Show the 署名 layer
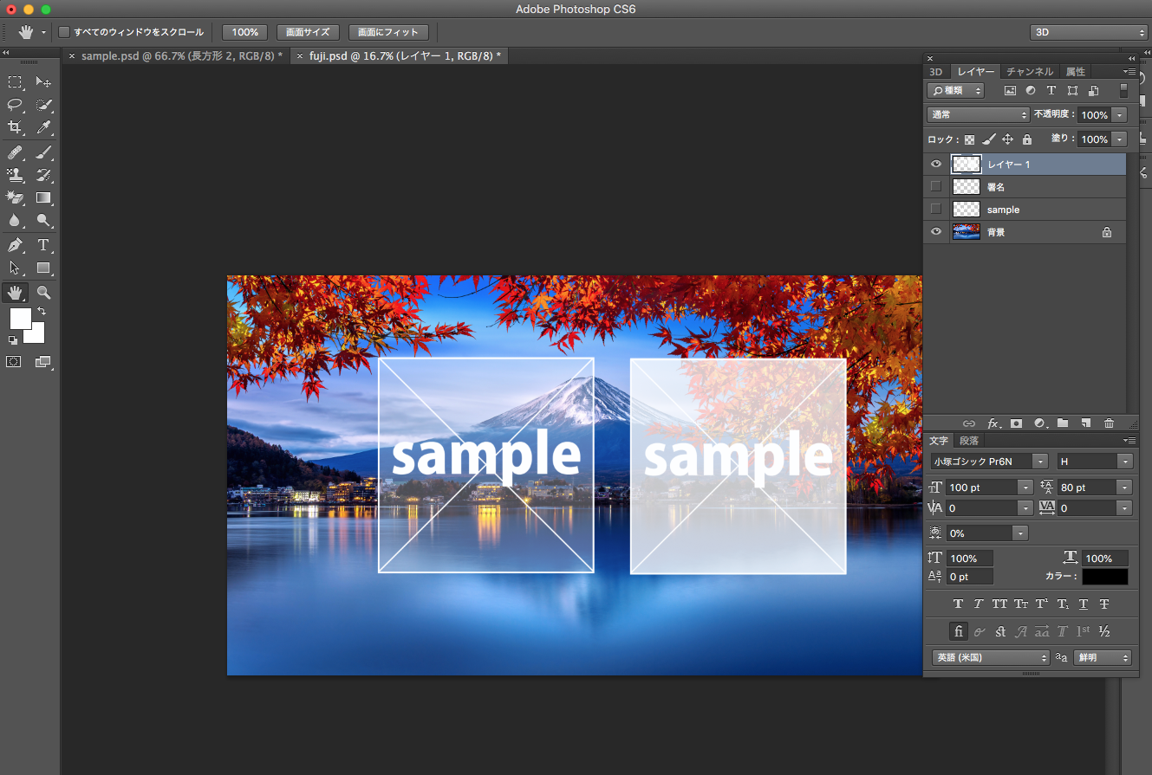 (935, 186)
